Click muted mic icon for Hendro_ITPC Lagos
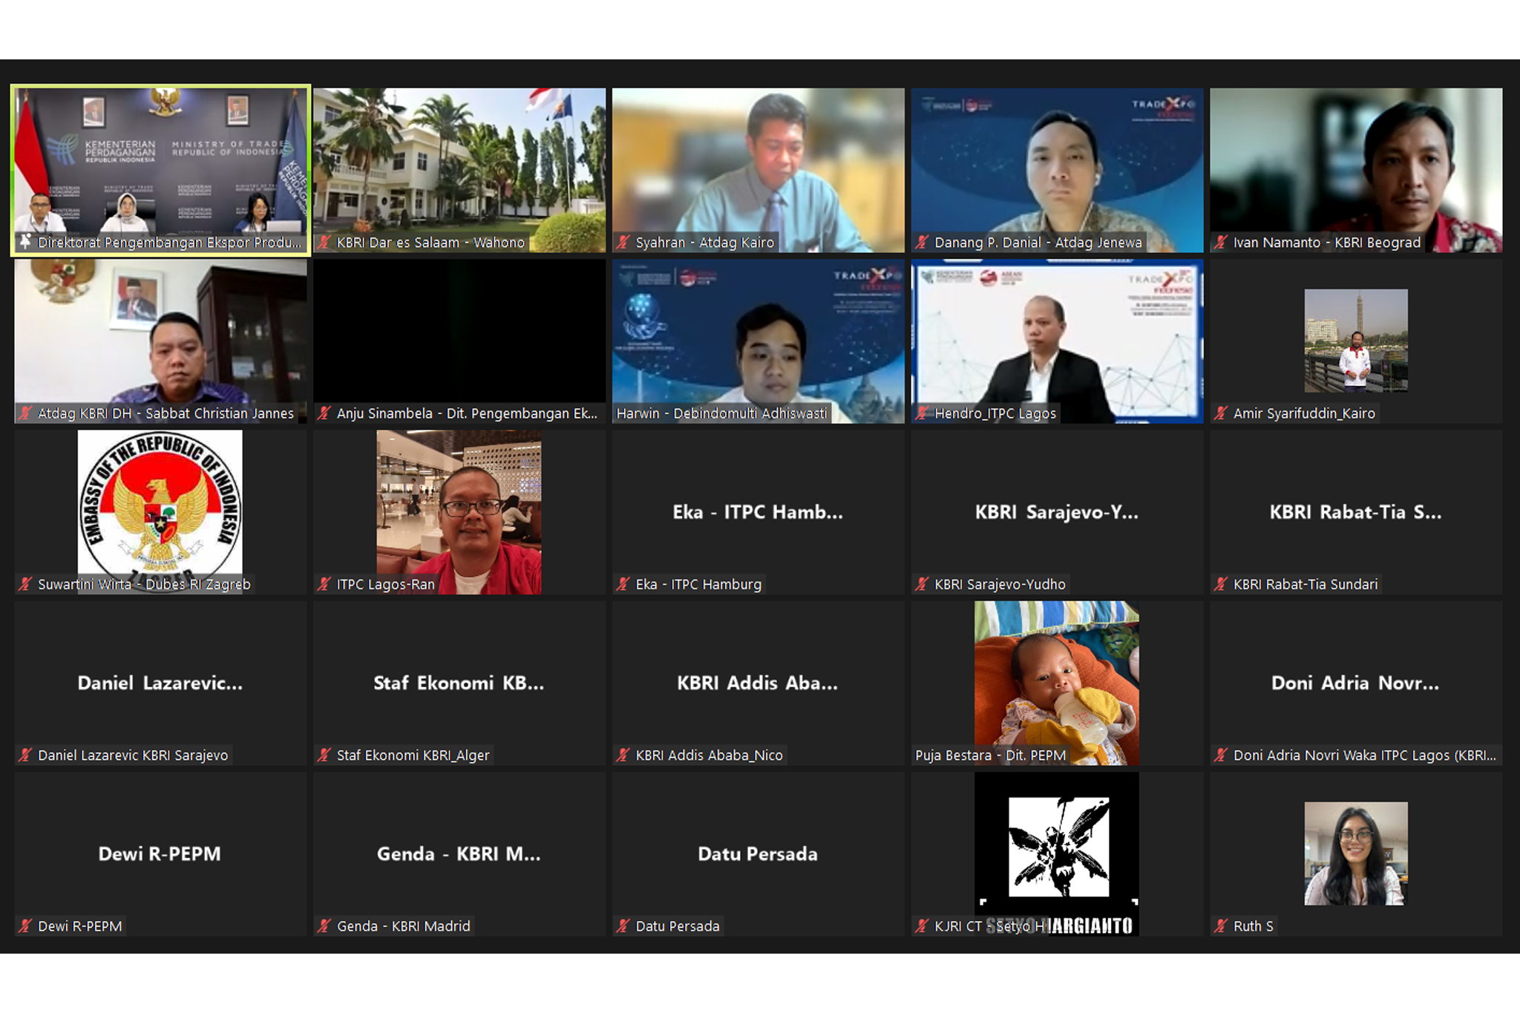This screenshot has width=1520, height=1013. [923, 413]
